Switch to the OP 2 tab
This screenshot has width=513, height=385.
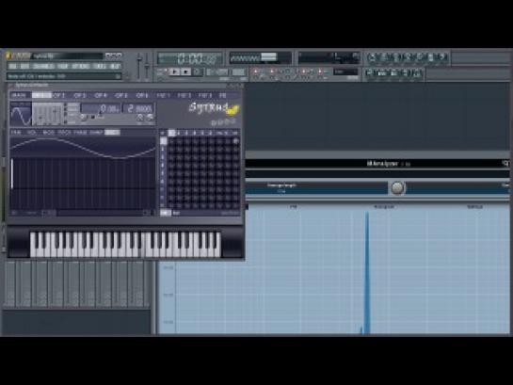point(59,95)
